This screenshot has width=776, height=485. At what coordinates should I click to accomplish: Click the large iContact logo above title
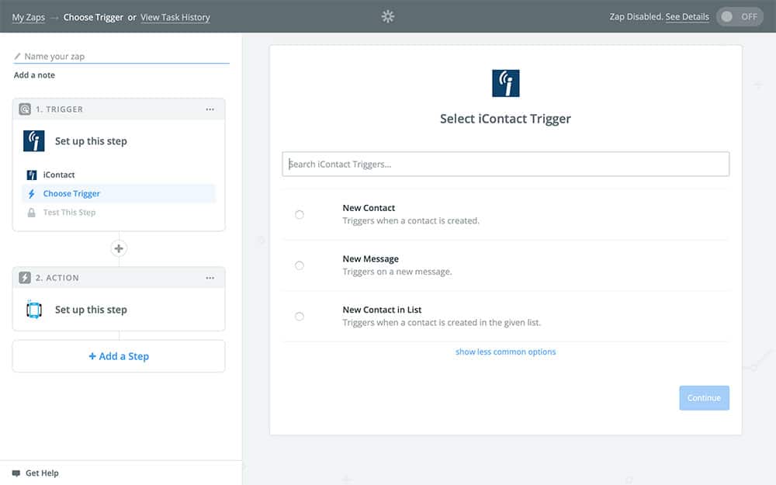coord(505,83)
